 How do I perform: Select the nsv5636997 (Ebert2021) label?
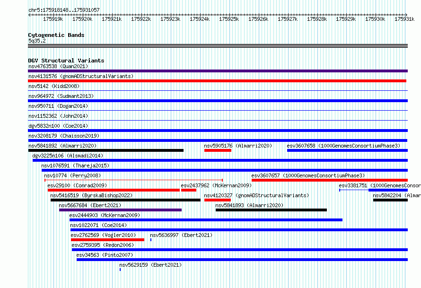click(x=181, y=235)
